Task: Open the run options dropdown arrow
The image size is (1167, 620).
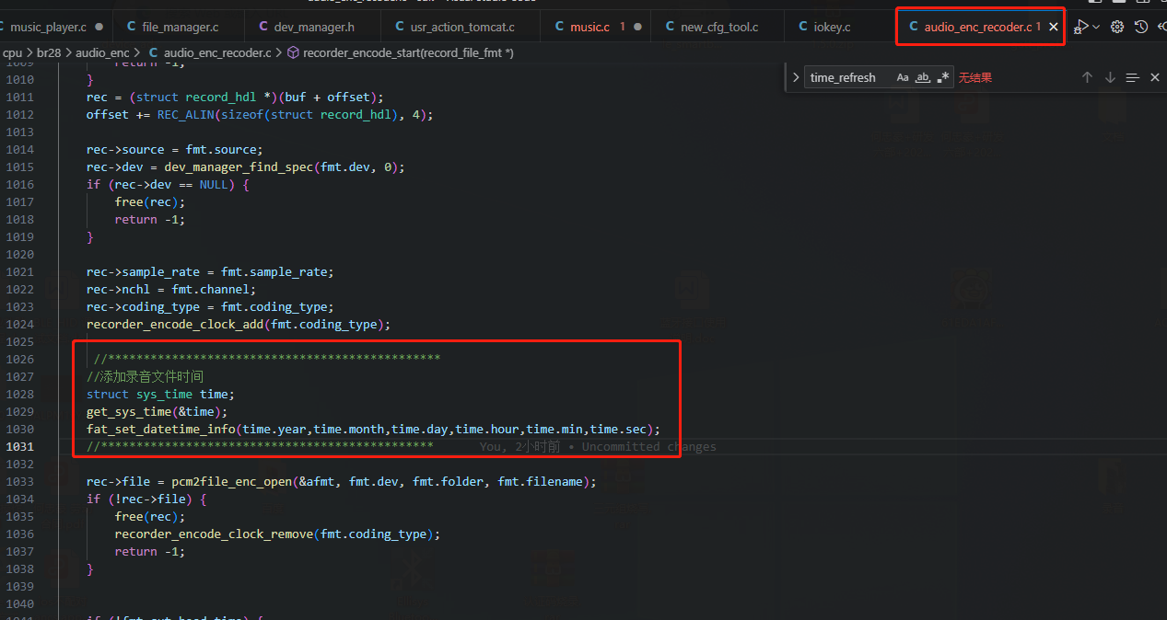Action: 1096,27
